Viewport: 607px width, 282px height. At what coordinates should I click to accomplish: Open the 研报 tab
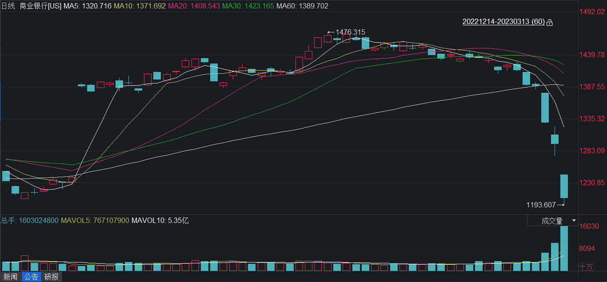click(x=51, y=277)
